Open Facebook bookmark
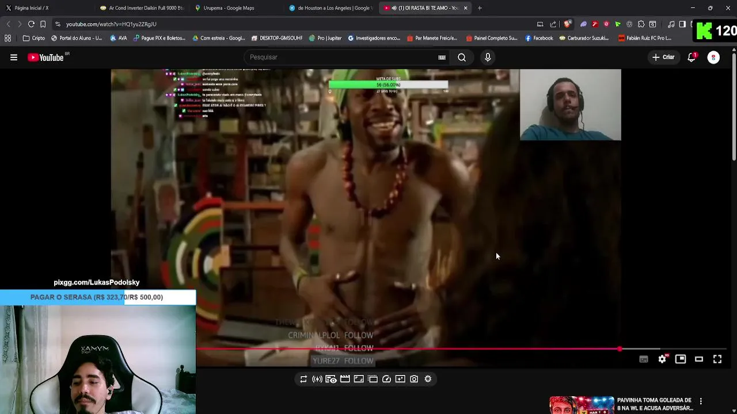The height and width of the screenshot is (414, 737). [539, 39]
